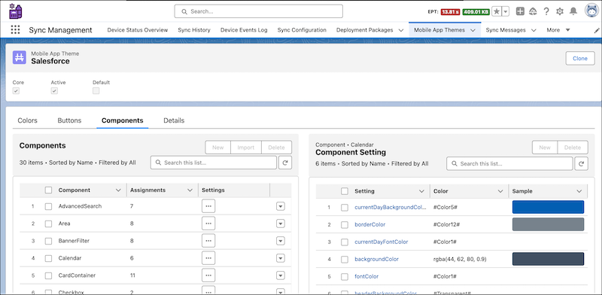
Task: Open the setup gear icon
Action: [560, 11]
